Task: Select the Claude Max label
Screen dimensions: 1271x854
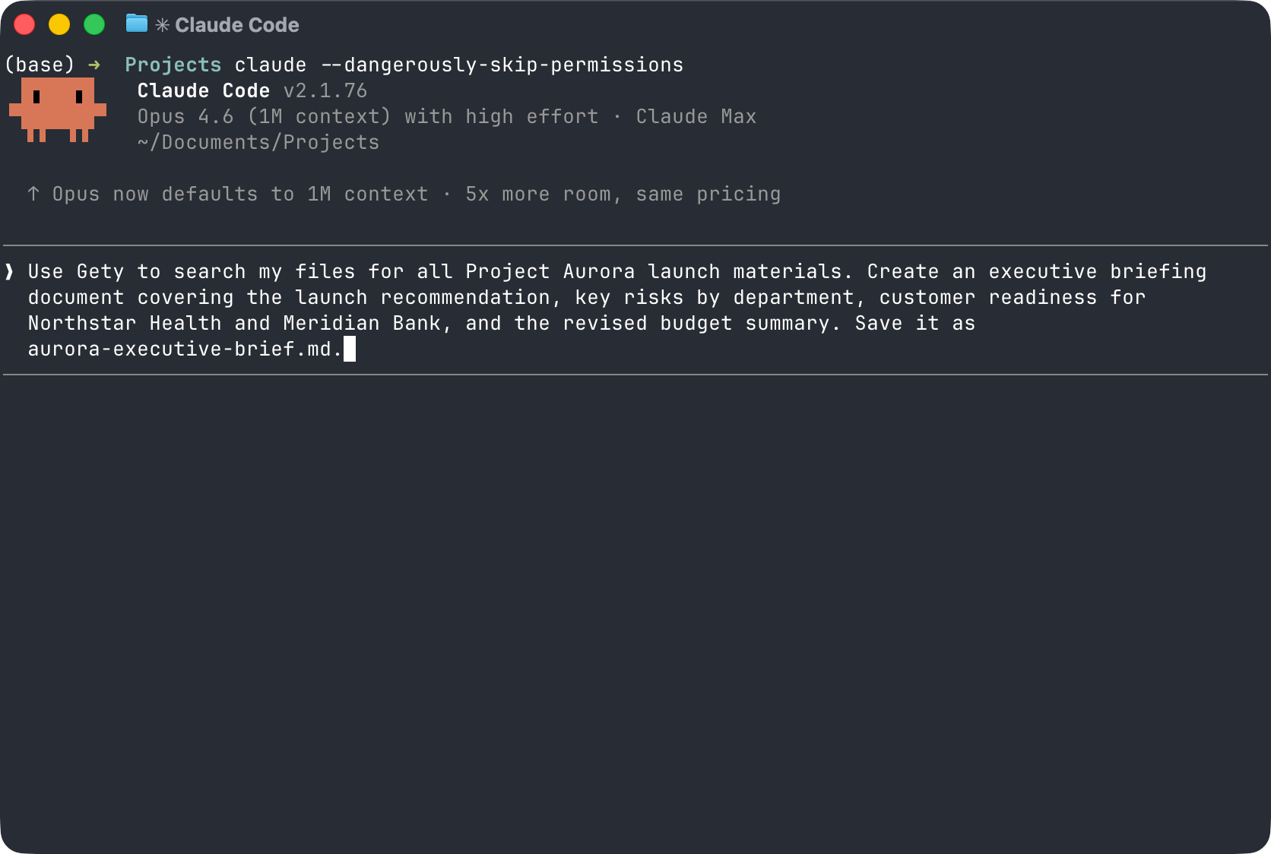Action: coord(696,116)
